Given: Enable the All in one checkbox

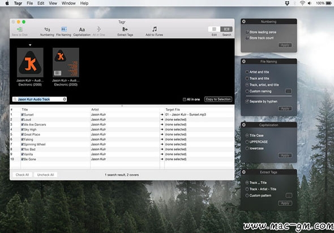Looking at the screenshot, I should (185, 99).
